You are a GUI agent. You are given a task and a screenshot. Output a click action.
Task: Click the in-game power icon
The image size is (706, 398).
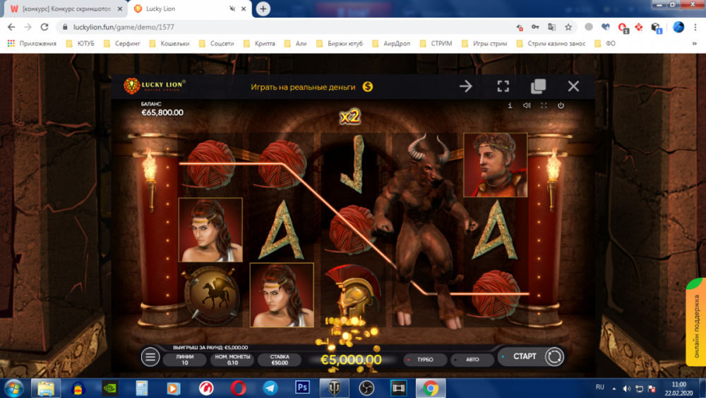tap(561, 105)
